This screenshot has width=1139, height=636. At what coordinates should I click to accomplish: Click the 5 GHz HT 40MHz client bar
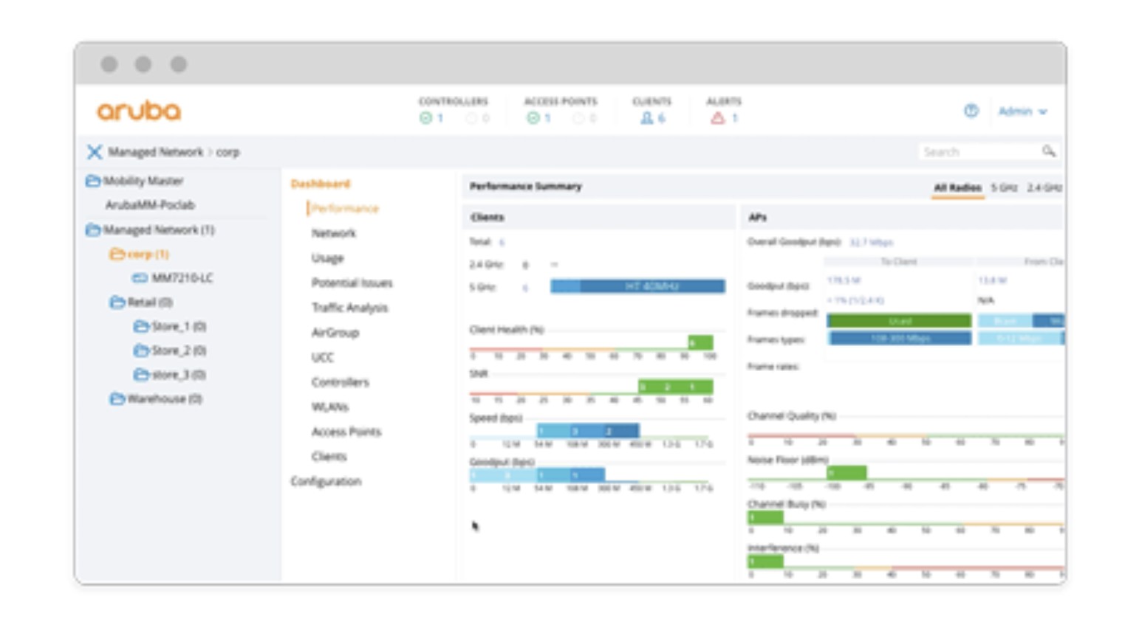click(x=637, y=286)
